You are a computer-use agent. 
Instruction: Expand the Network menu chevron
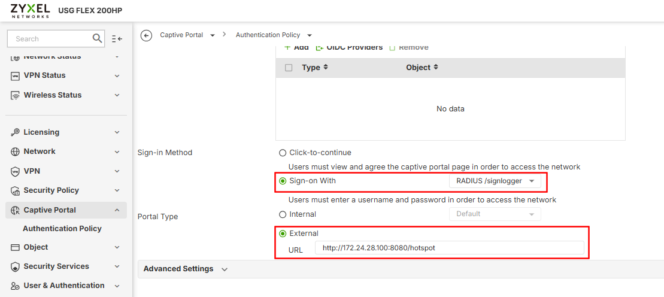117,151
